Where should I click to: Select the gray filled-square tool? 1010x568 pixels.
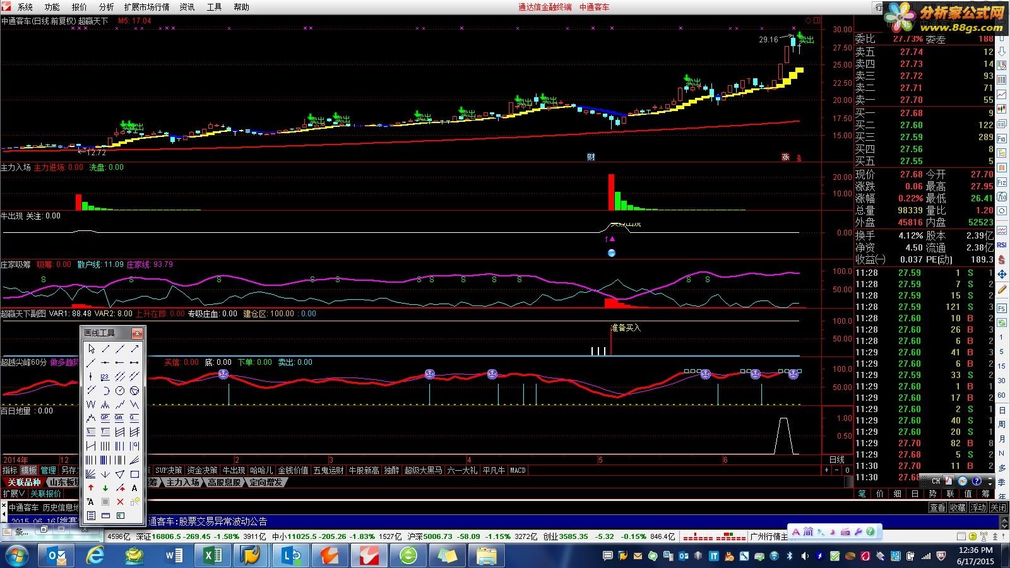coord(105,502)
